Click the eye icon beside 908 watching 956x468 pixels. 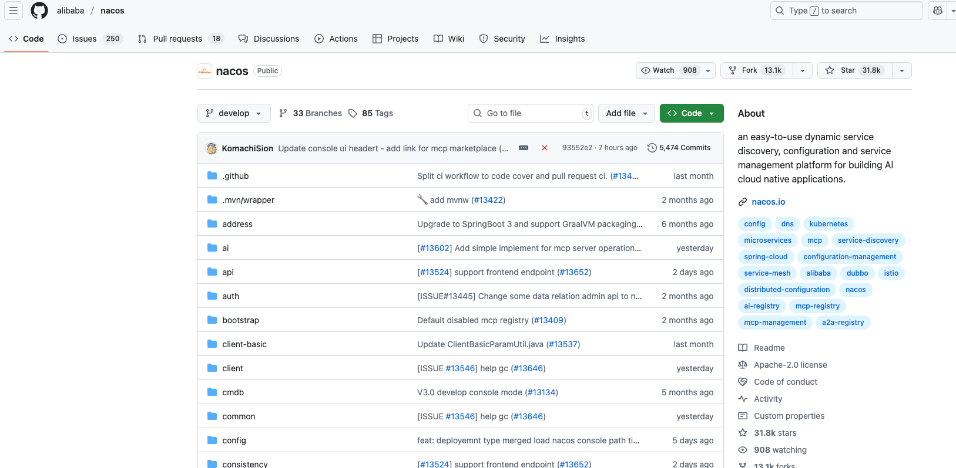pyautogui.click(x=743, y=450)
